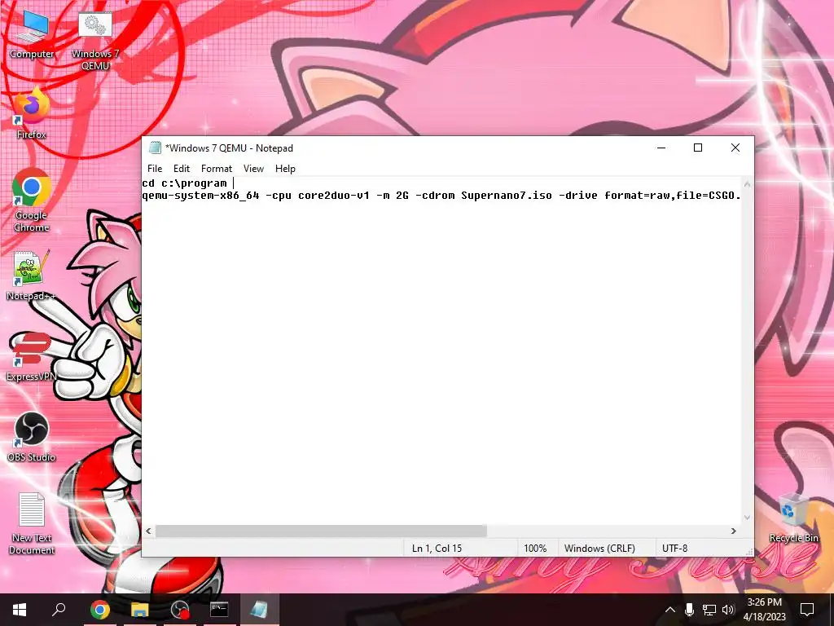Open the View menu in Notepad
The image size is (834, 626).
254,169
